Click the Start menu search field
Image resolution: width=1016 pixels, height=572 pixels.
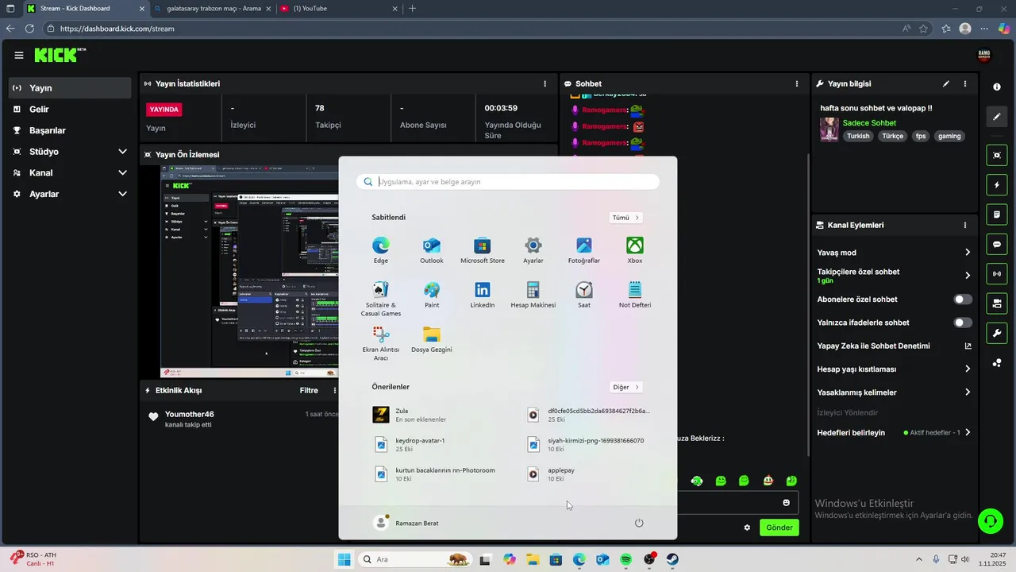tap(508, 182)
